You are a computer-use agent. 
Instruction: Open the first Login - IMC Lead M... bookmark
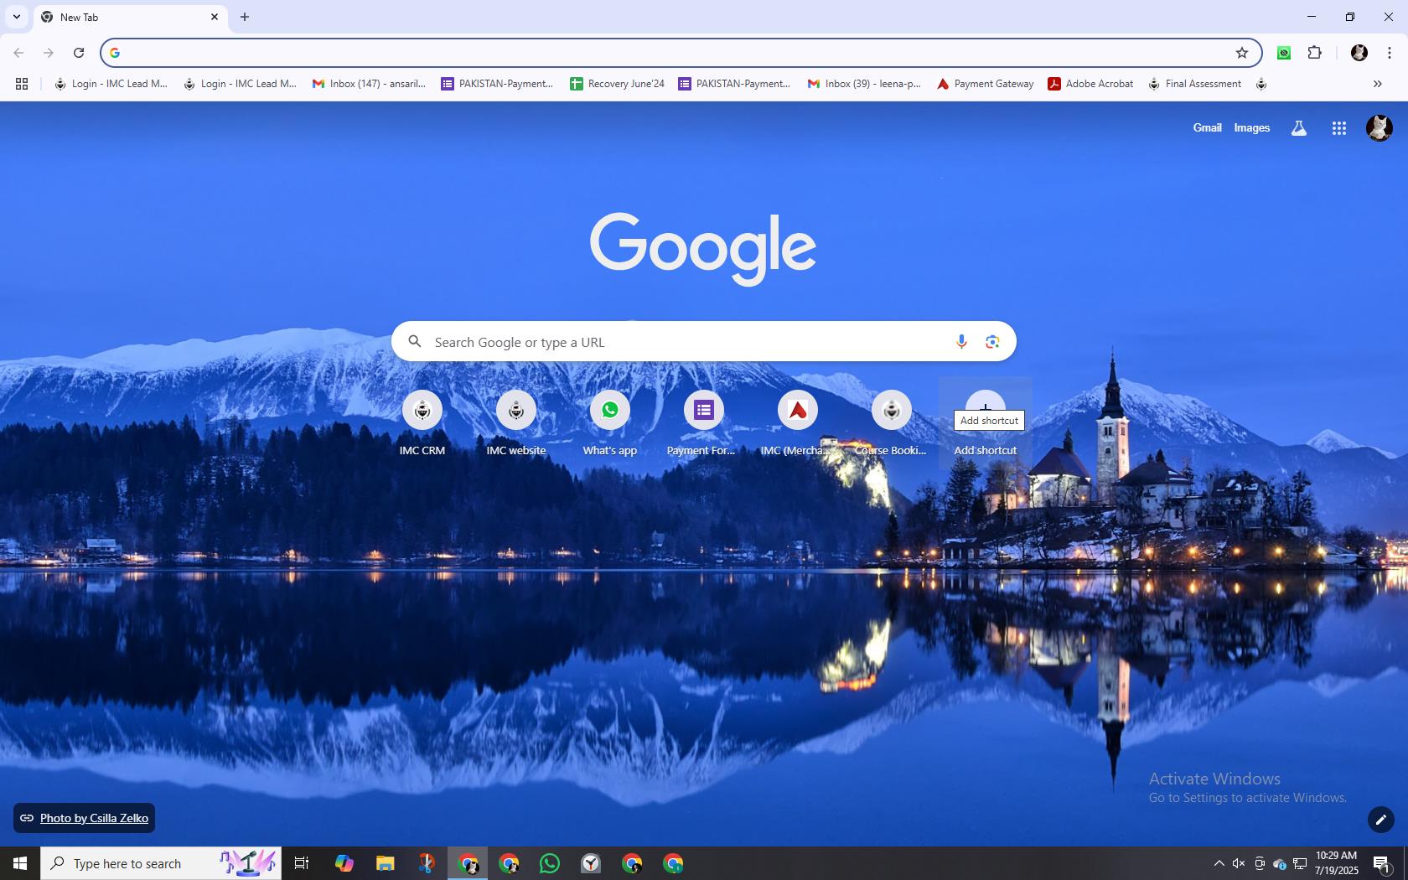(111, 84)
